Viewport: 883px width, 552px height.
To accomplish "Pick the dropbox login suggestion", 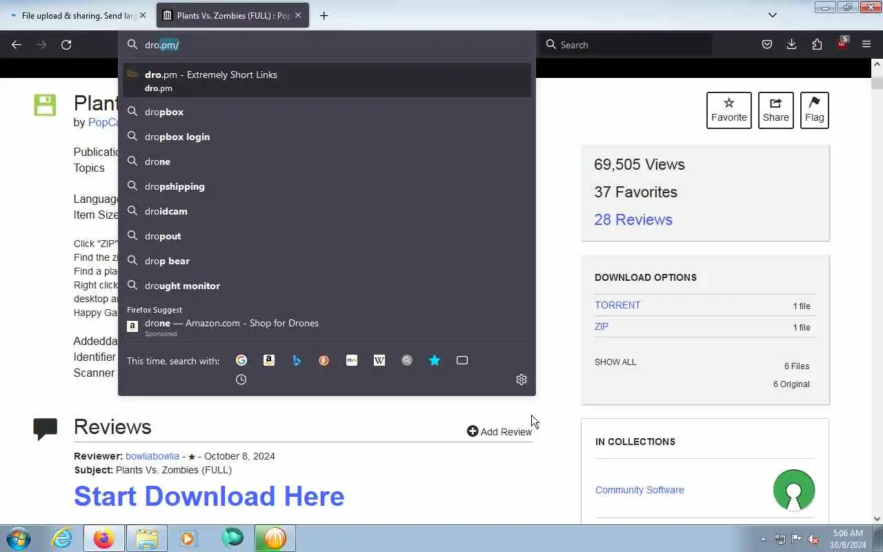I will (327, 137).
